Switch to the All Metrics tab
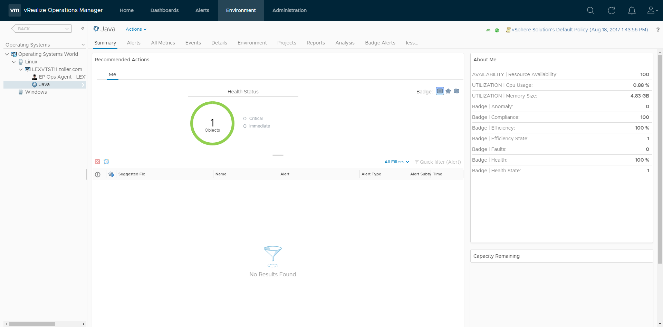 pos(163,43)
